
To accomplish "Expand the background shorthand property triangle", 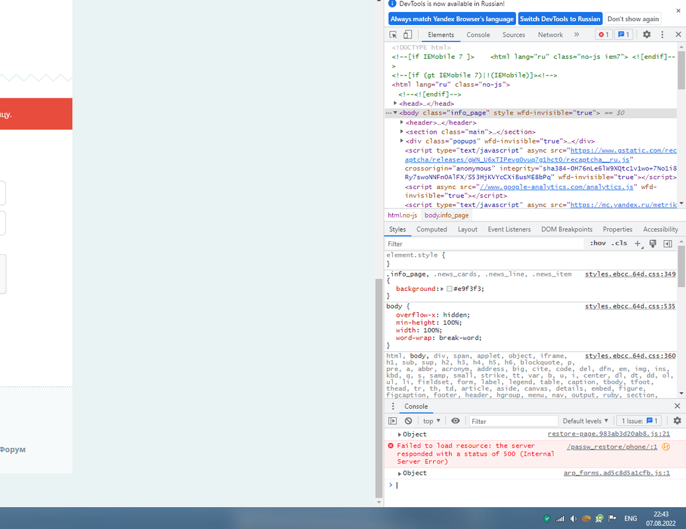I will 442,288.
